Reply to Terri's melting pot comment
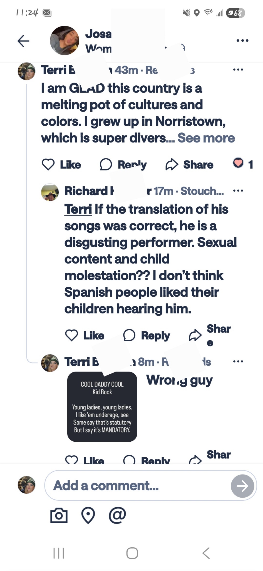Viewport: 263px width, 571px height. [x=123, y=165]
